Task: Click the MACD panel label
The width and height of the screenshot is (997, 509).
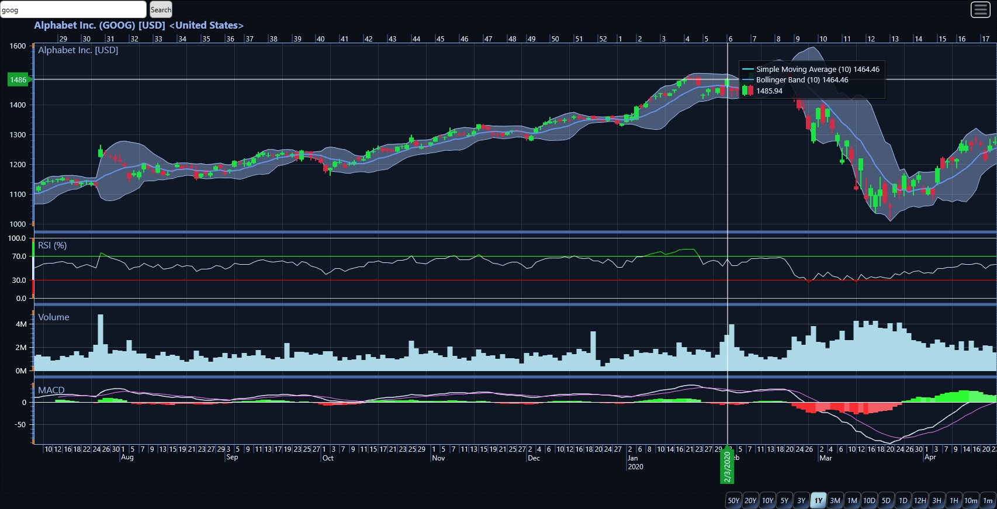Action: (51, 390)
